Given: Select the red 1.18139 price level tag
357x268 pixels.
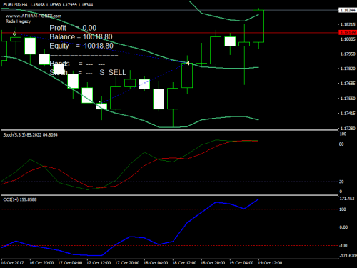Looking at the screenshot, I should [348, 33].
